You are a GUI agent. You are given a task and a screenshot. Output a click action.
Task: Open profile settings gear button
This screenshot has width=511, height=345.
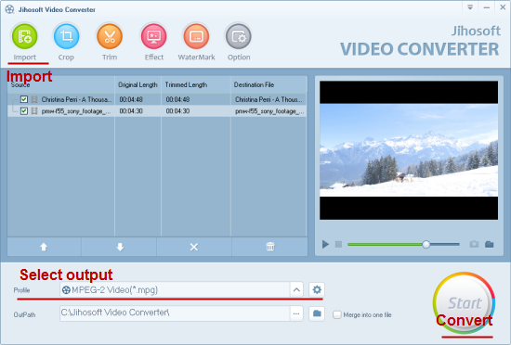(x=317, y=289)
